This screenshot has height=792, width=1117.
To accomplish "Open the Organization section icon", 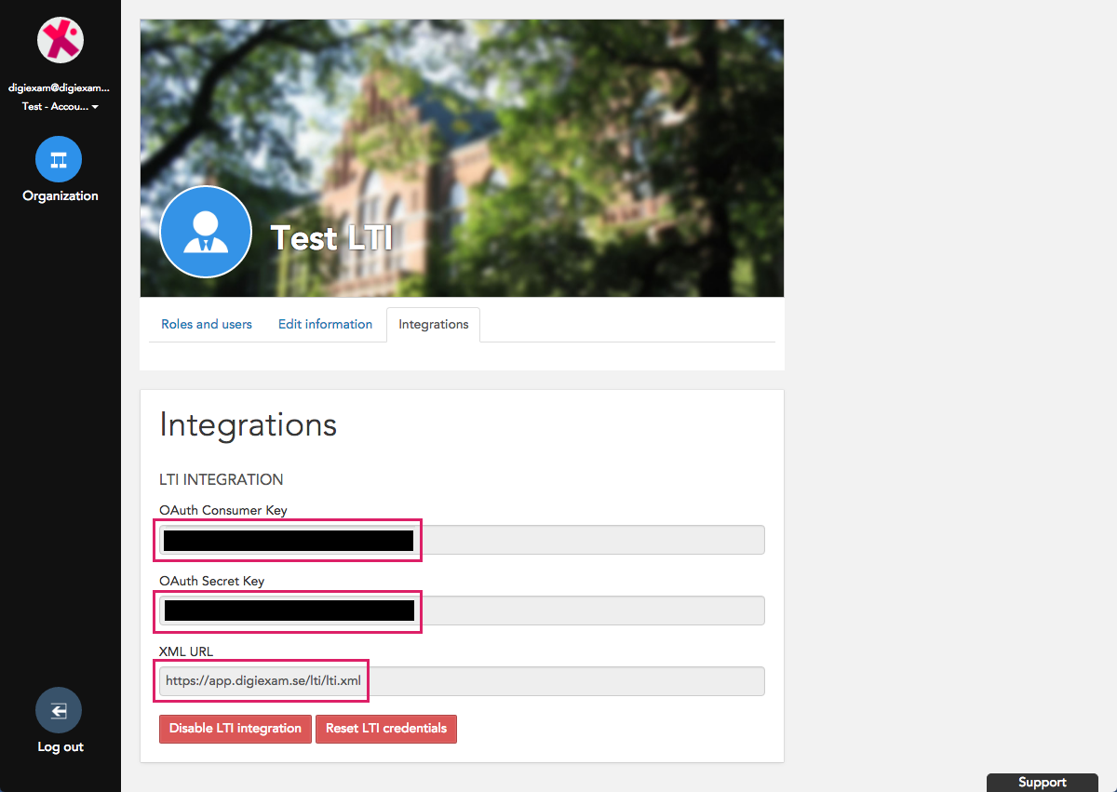I will [59, 159].
